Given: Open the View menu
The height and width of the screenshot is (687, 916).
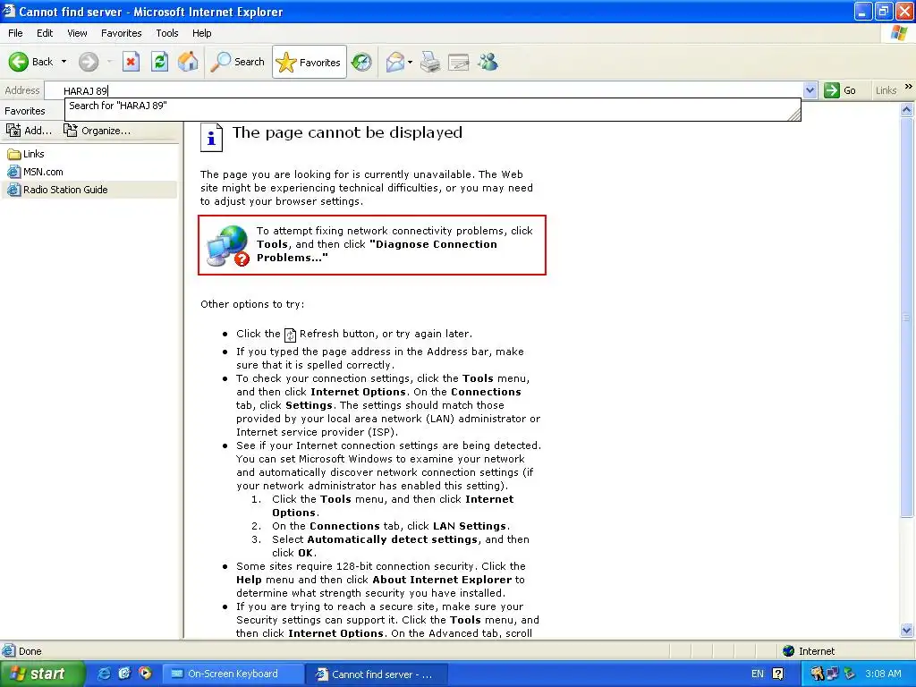Looking at the screenshot, I should (77, 33).
